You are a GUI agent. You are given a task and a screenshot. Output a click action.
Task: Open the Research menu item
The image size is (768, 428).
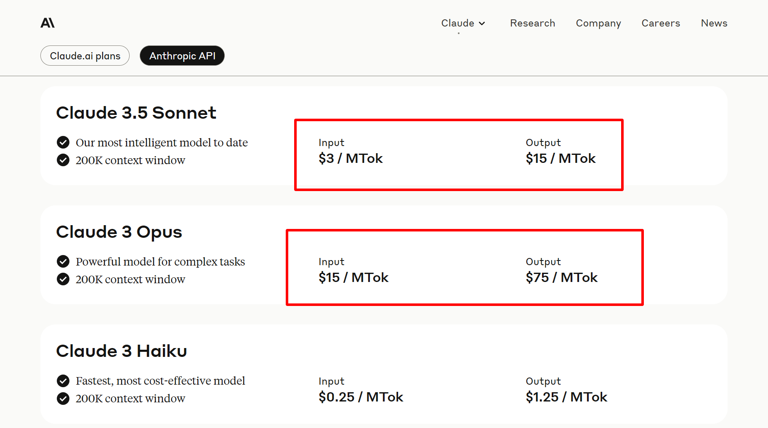(532, 23)
